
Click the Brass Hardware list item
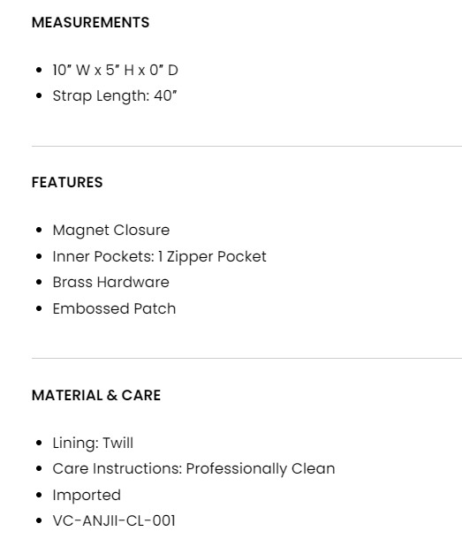(x=111, y=282)
